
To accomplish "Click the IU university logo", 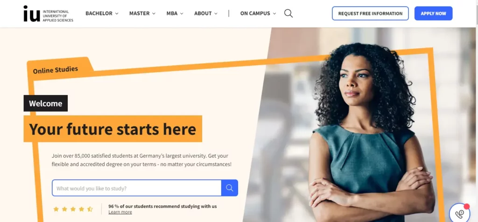I will 48,13.
